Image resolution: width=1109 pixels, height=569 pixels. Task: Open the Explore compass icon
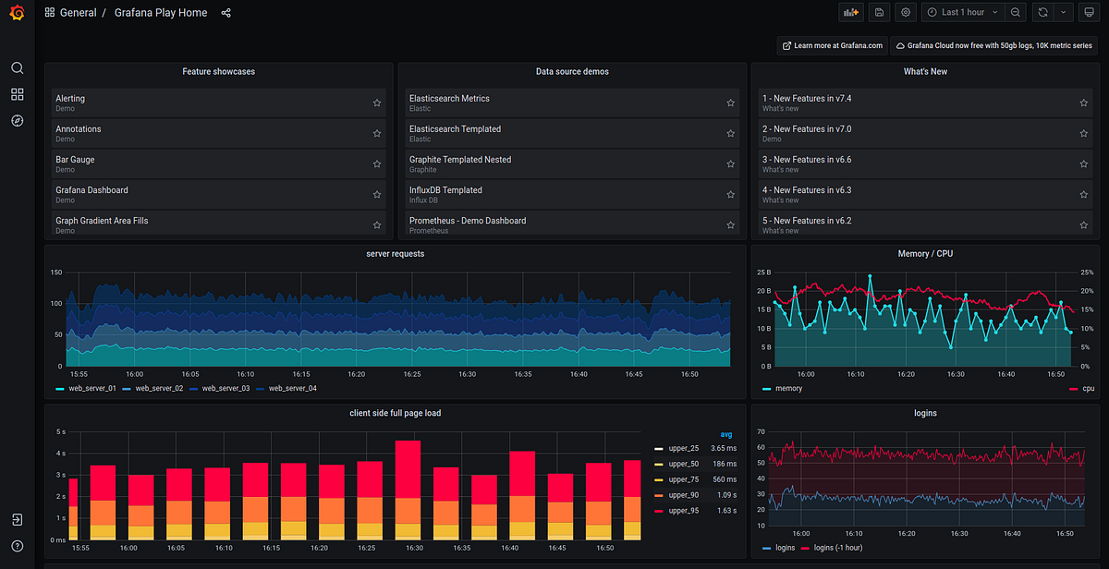[x=17, y=120]
